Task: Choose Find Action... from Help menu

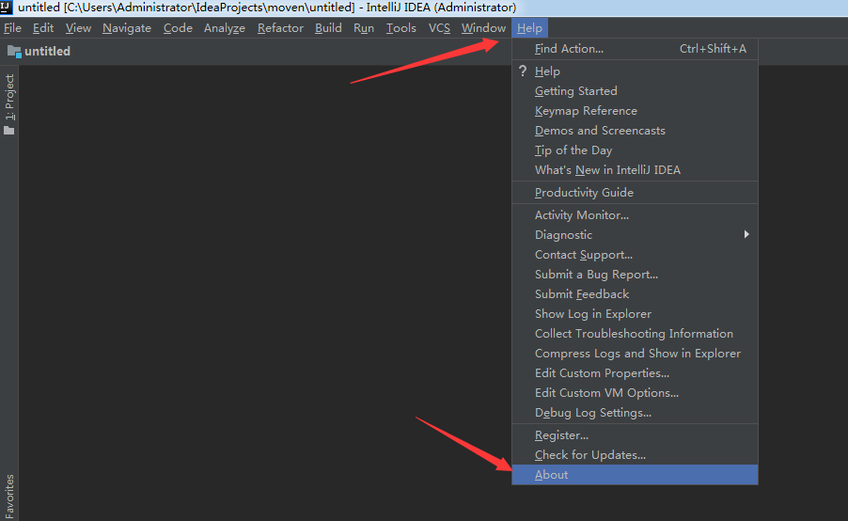Action: click(635, 49)
